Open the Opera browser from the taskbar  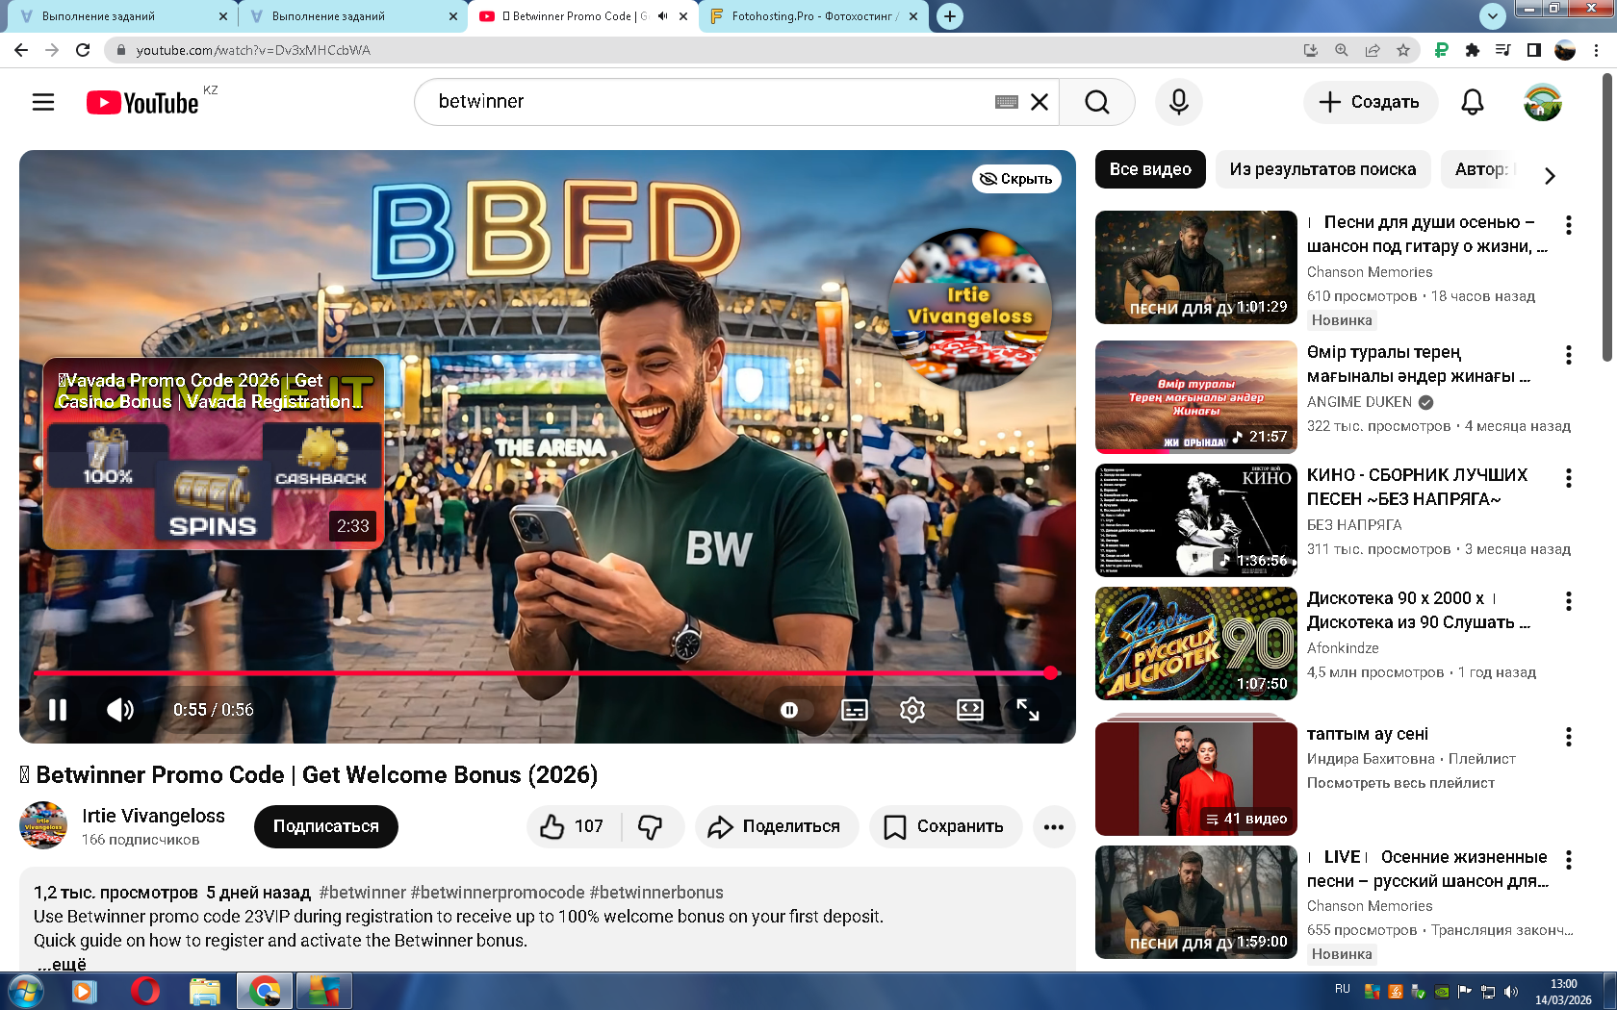tap(145, 991)
